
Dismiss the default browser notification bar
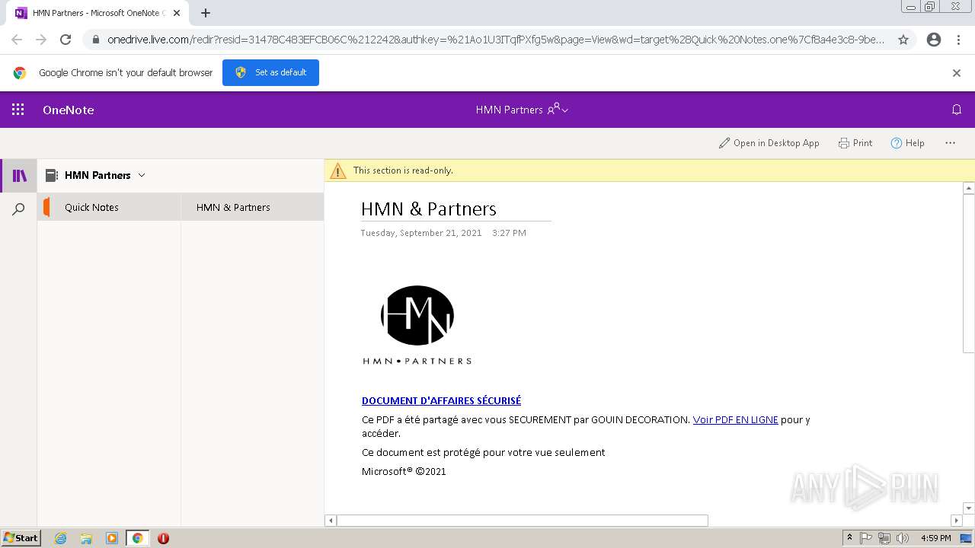coord(957,73)
